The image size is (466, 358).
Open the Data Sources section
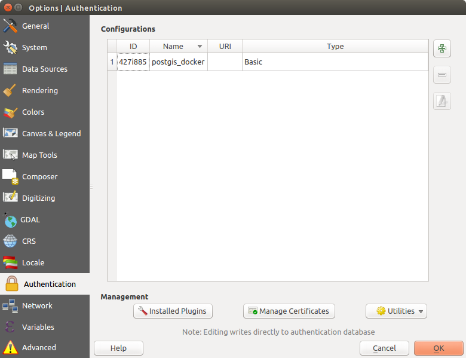tap(44, 69)
